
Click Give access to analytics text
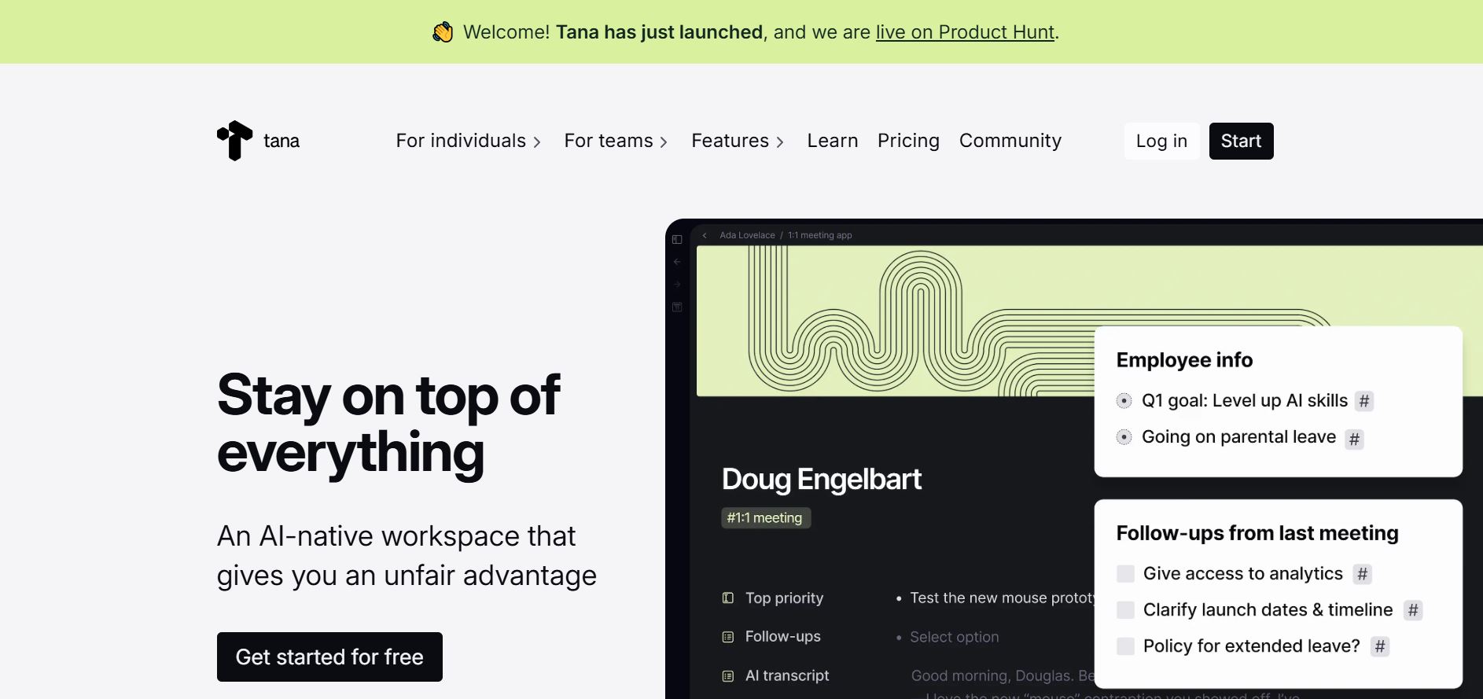tap(1242, 574)
